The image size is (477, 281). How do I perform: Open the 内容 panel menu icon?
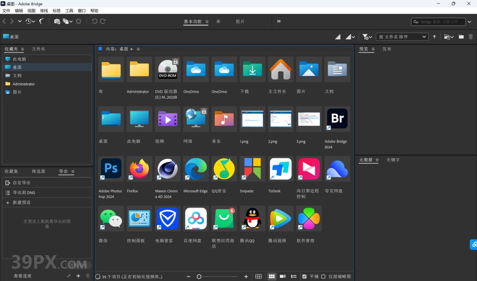(x=138, y=49)
